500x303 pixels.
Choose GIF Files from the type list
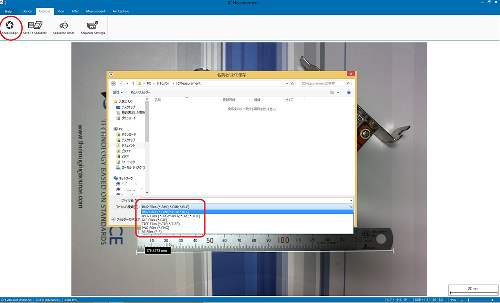click(247, 220)
